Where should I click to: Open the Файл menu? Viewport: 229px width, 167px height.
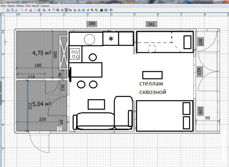pos(3,6)
